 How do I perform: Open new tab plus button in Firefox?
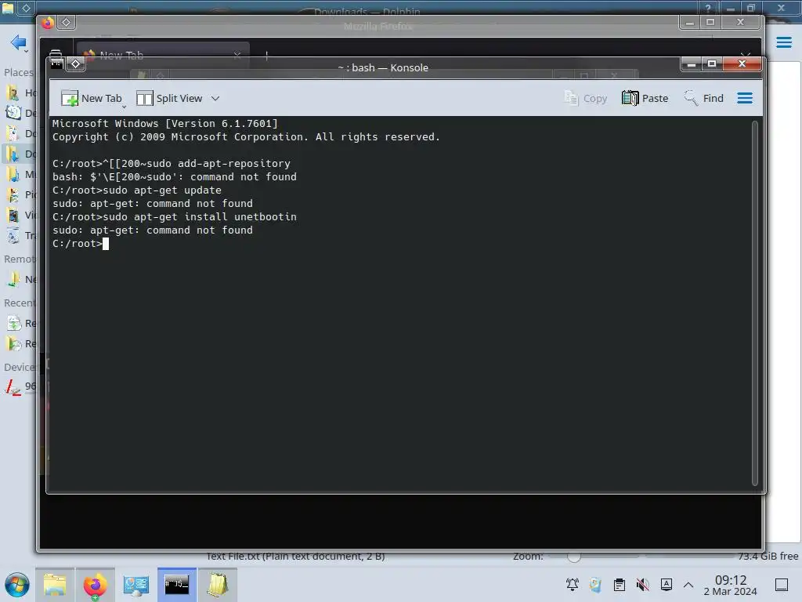[266, 55]
